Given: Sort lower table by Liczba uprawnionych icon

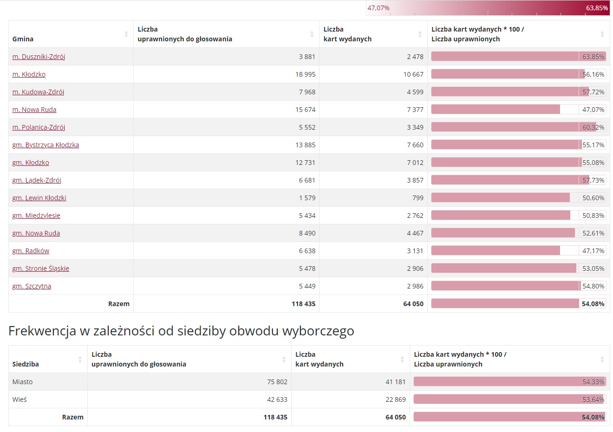Looking at the screenshot, I should click(x=284, y=360).
